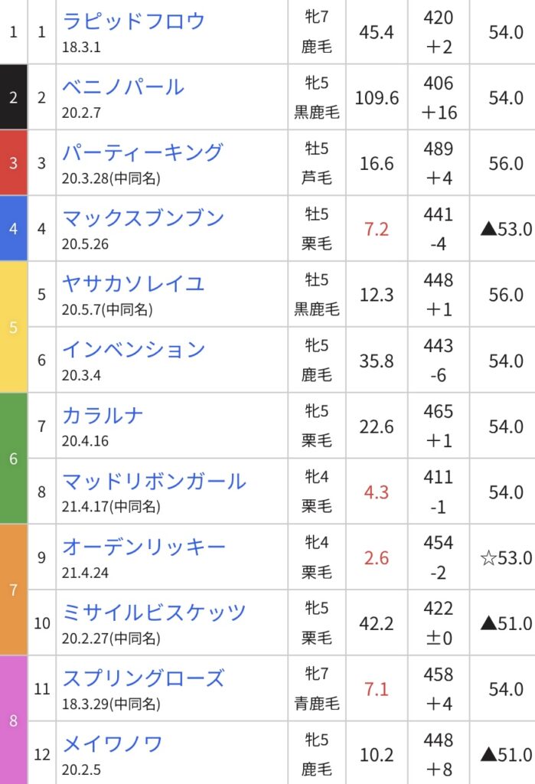Image resolution: width=535 pixels, height=784 pixels.
Task: Click the black frame 2 color cell
Action: click(x=14, y=97)
